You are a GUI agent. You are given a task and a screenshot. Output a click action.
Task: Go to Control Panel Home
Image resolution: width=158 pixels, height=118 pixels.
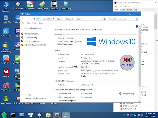point(33,28)
